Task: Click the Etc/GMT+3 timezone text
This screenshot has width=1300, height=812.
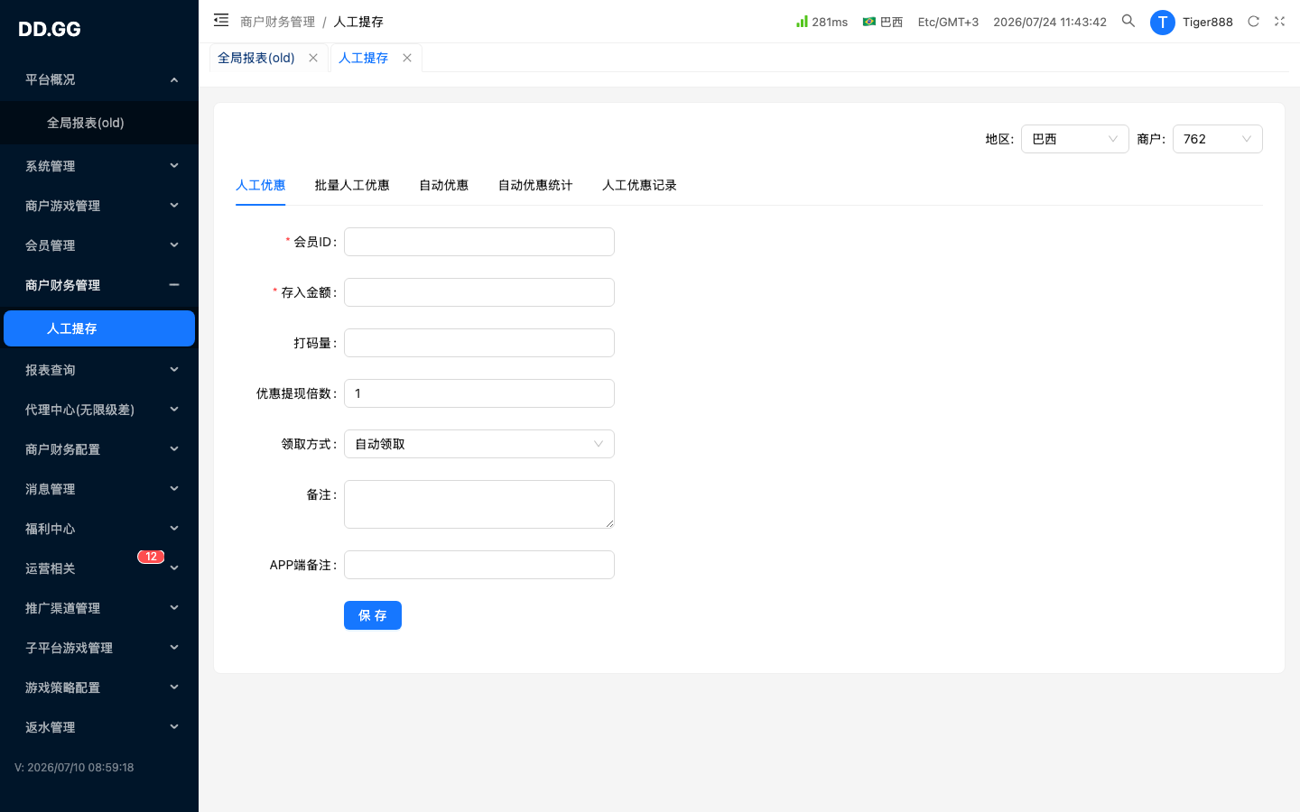Action: point(948,22)
